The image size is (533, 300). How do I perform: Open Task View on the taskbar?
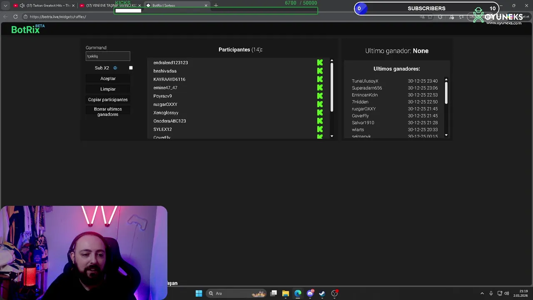[274, 293]
